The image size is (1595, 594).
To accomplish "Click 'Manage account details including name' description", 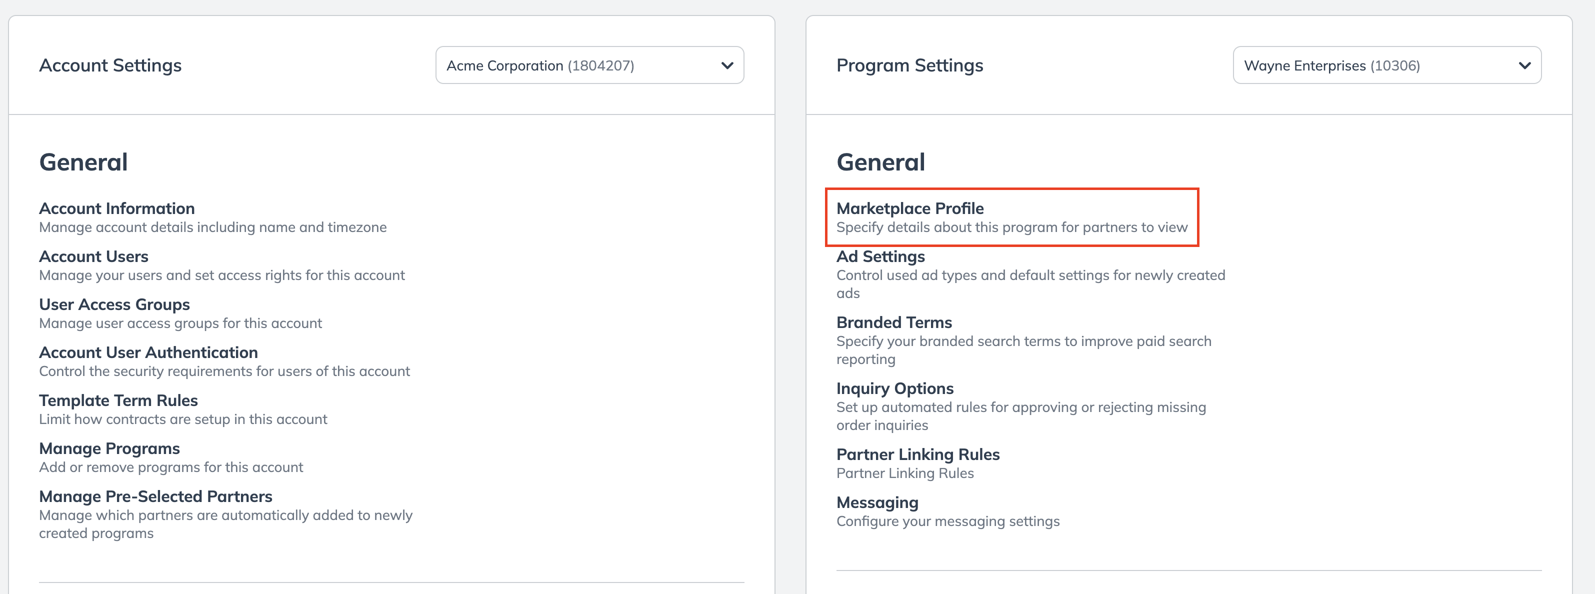I will click(x=212, y=227).
